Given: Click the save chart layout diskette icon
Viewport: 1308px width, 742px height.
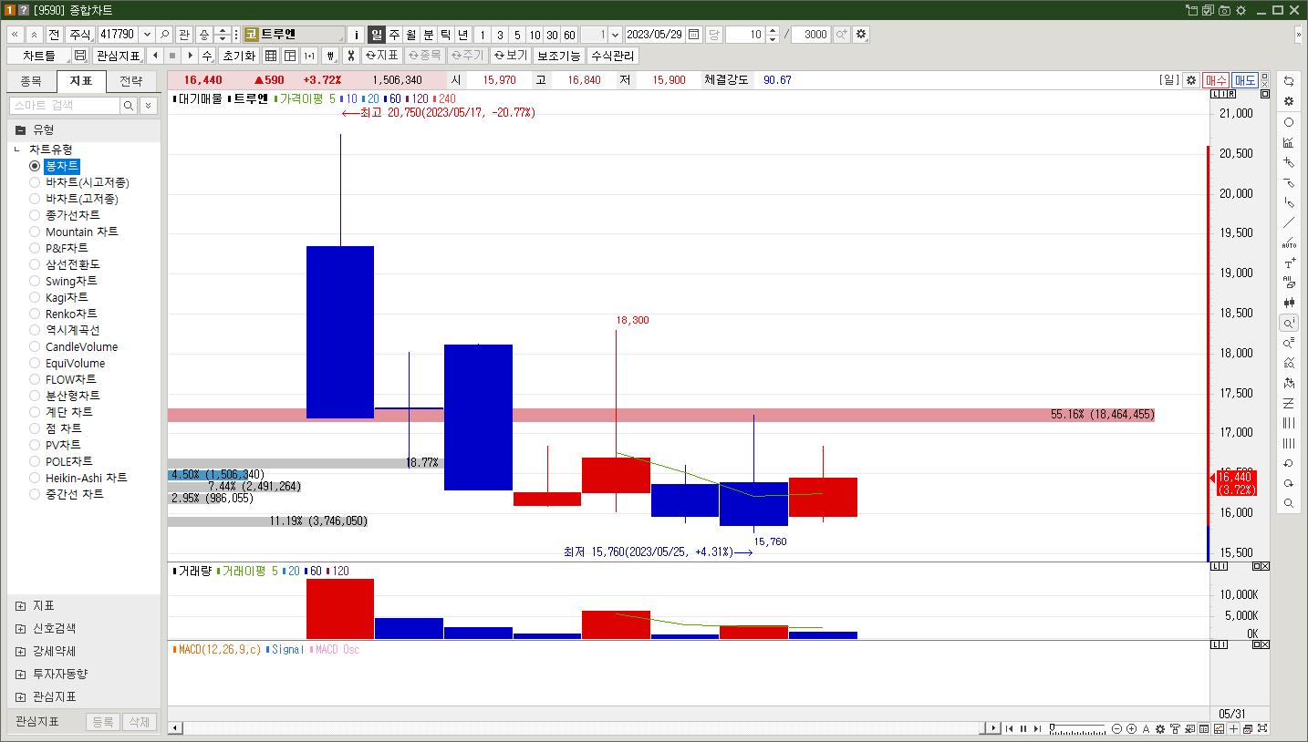Looking at the screenshot, I should click(x=80, y=56).
